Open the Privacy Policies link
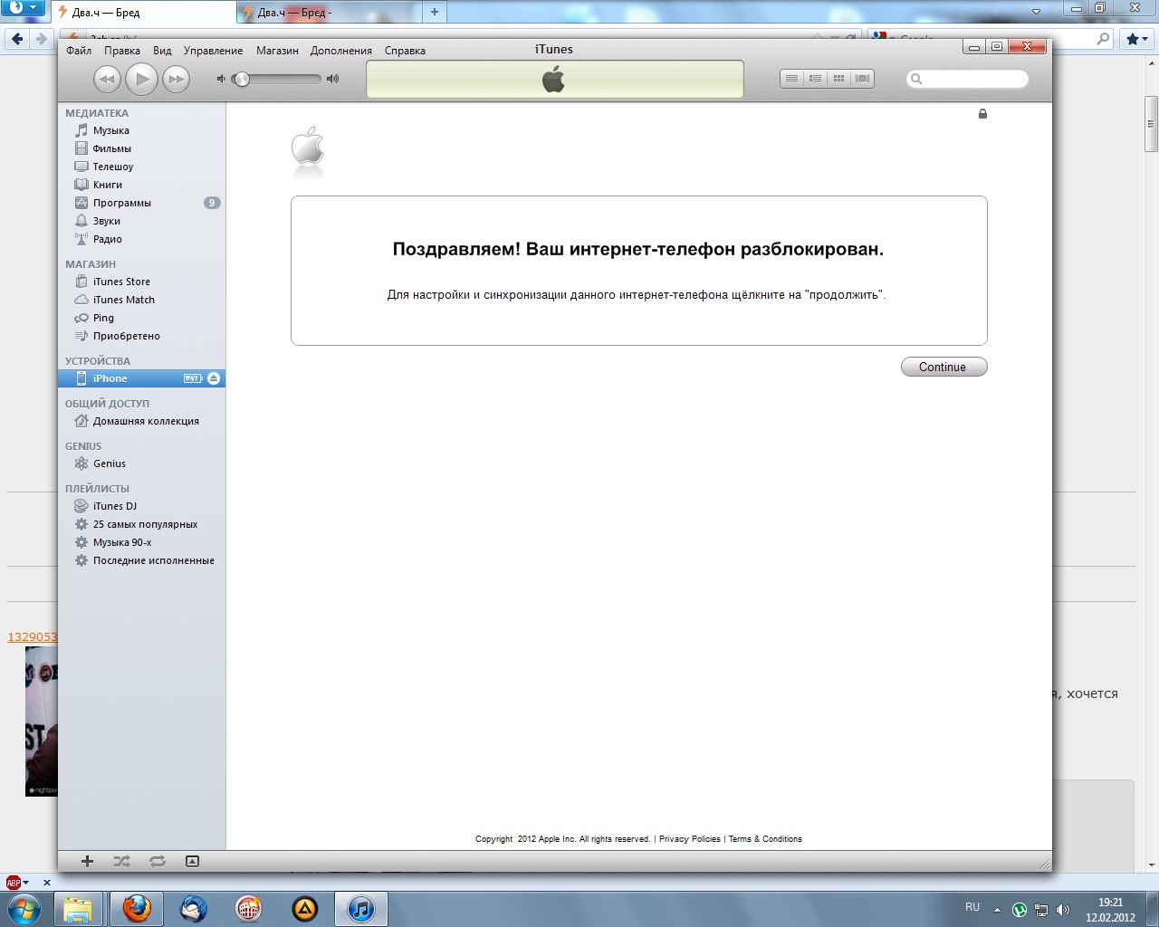The height and width of the screenshot is (927, 1159). tap(690, 839)
